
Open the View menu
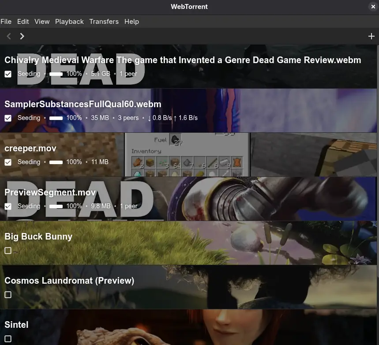point(42,21)
